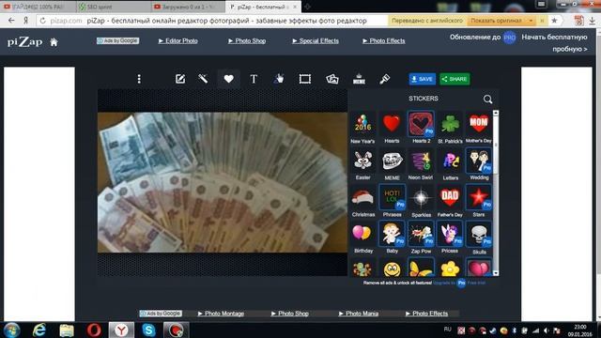The width and height of the screenshot is (601, 338).
Task: Switch to the first YouTube browser tab
Action: 38,7
